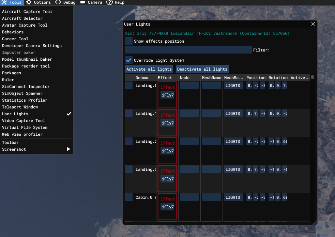Viewport: 335px width, 237px height.
Task: Tick the checkbox for Landing.0 row
Action: click(129, 86)
